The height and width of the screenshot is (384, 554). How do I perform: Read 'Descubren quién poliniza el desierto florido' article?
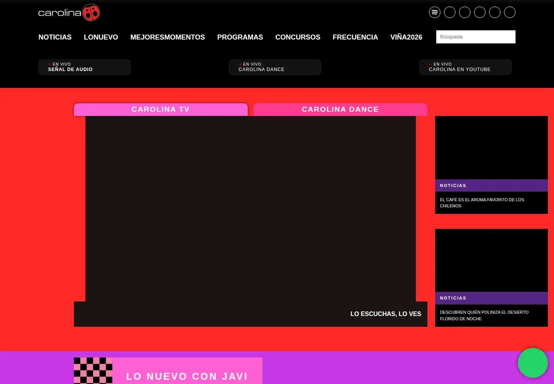[484, 315]
